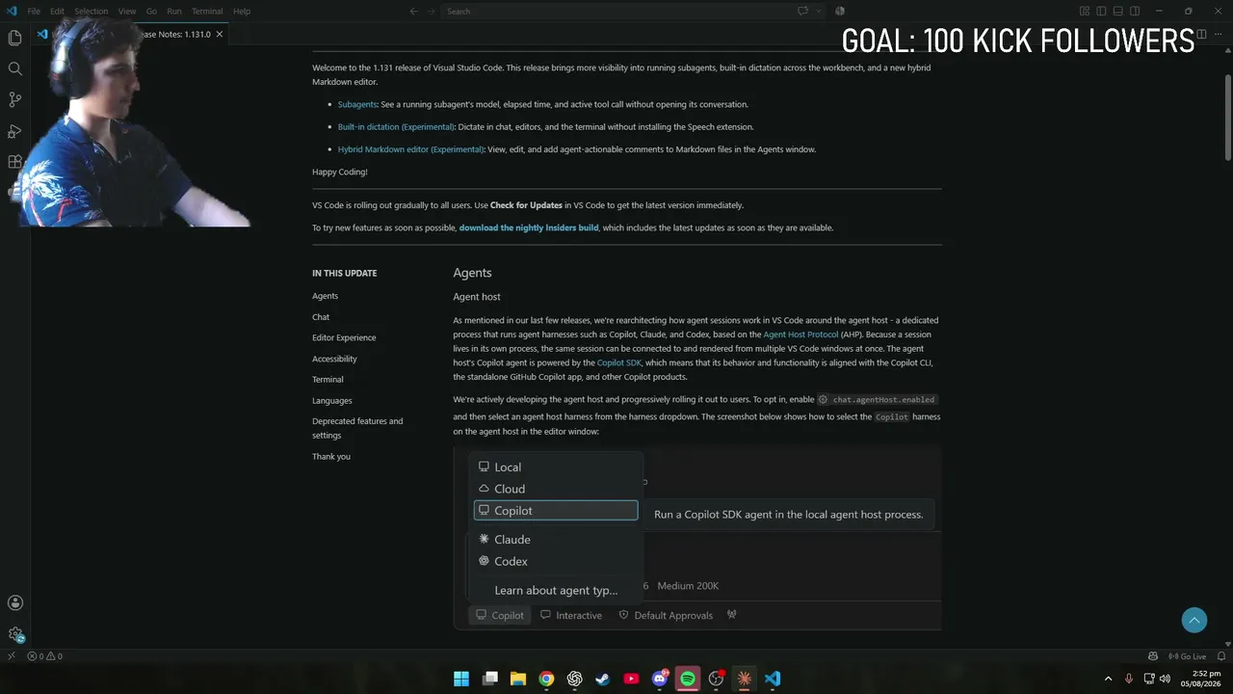Jump to Languages section
This screenshot has height=694, width=1233.
pos(332,400)
